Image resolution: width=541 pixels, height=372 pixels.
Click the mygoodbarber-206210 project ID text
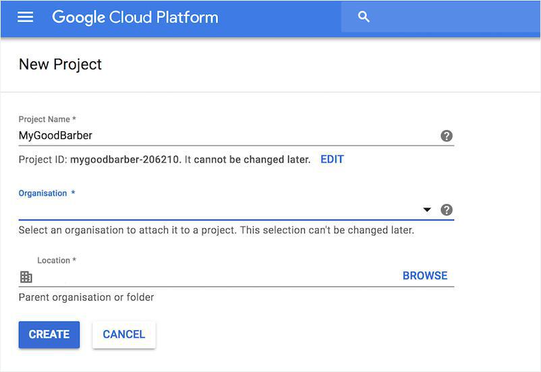pyautogui.click(x=125, y=160)
